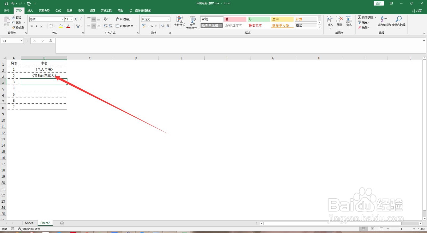The width and height of the screenshot is (427, 233).
Task: Click the text orientation icon
Action: pyautogui.click(x=106, y=19)
